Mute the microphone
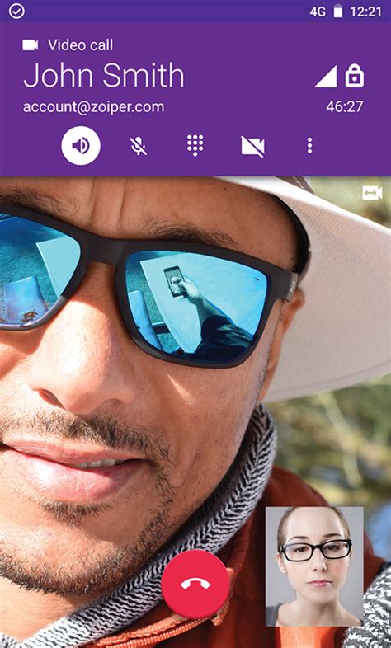 [x=138, y=146]
